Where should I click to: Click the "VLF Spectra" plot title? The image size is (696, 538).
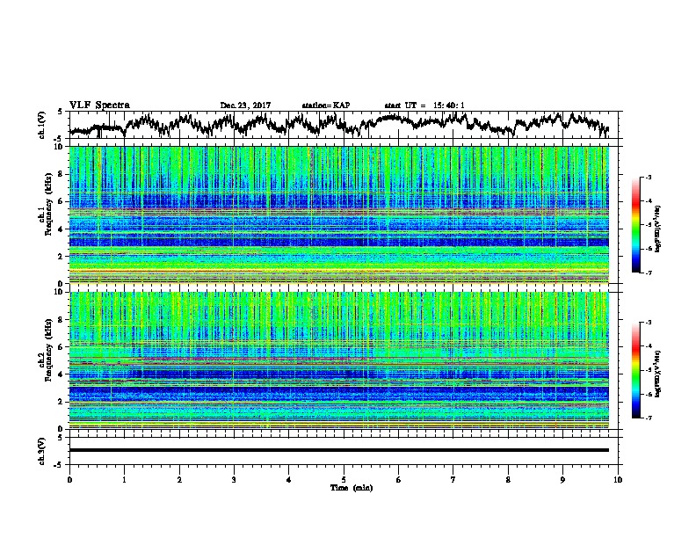click(99, 105)
